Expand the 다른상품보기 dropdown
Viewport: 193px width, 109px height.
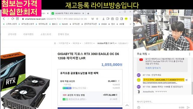point(123,43)
